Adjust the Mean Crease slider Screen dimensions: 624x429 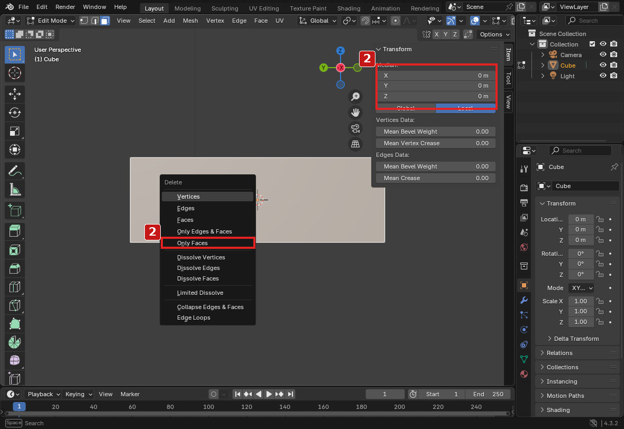pyautogui.click(x=435, y=178)
